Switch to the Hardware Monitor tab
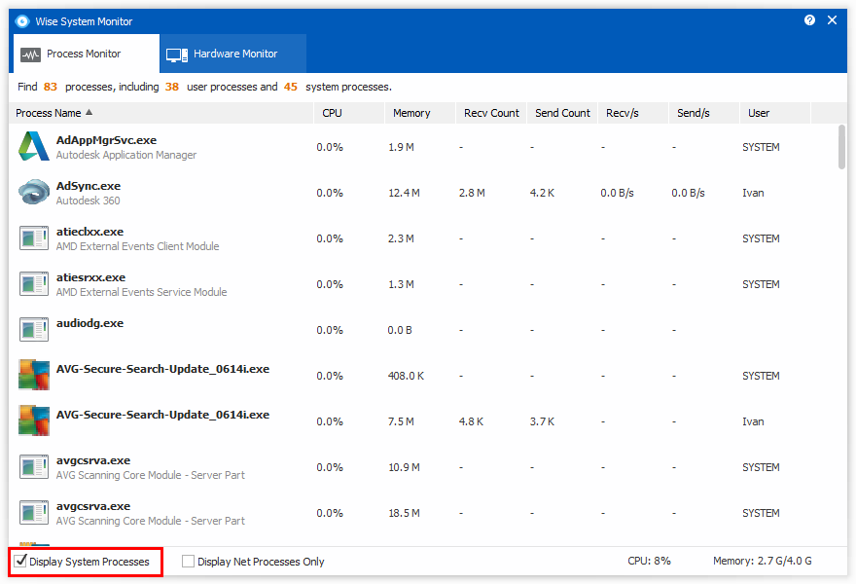 [233, 54]
